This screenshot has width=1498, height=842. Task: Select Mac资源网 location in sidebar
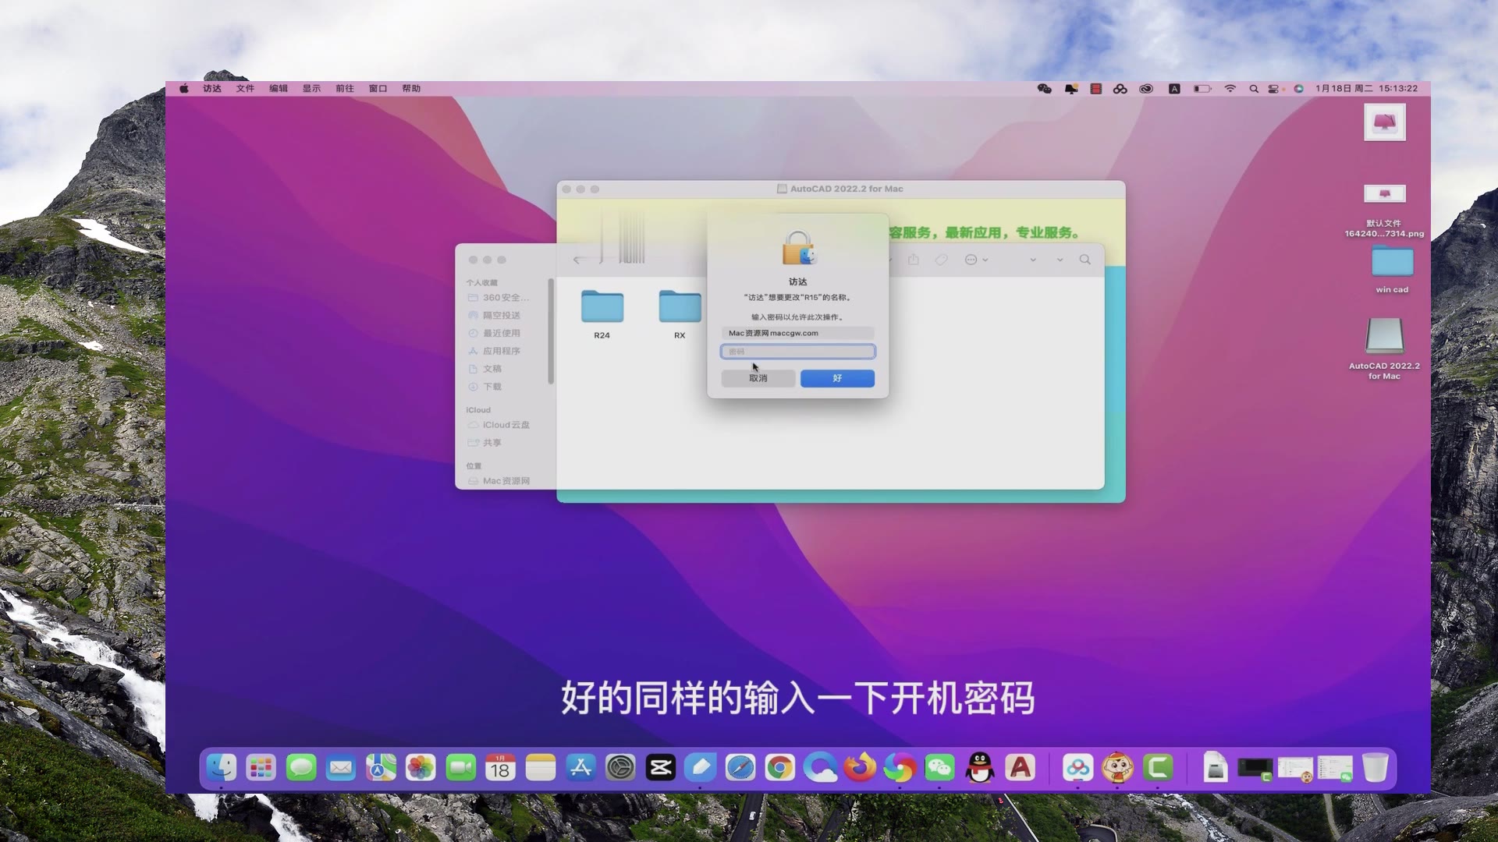pos(499,481)
